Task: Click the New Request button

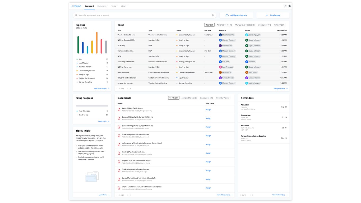Action: tap(273, 15)
